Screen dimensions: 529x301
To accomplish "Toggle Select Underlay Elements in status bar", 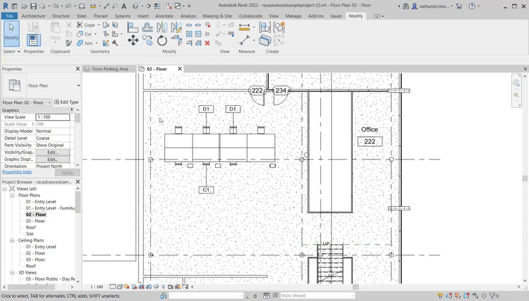I will [x=449, y=296].
